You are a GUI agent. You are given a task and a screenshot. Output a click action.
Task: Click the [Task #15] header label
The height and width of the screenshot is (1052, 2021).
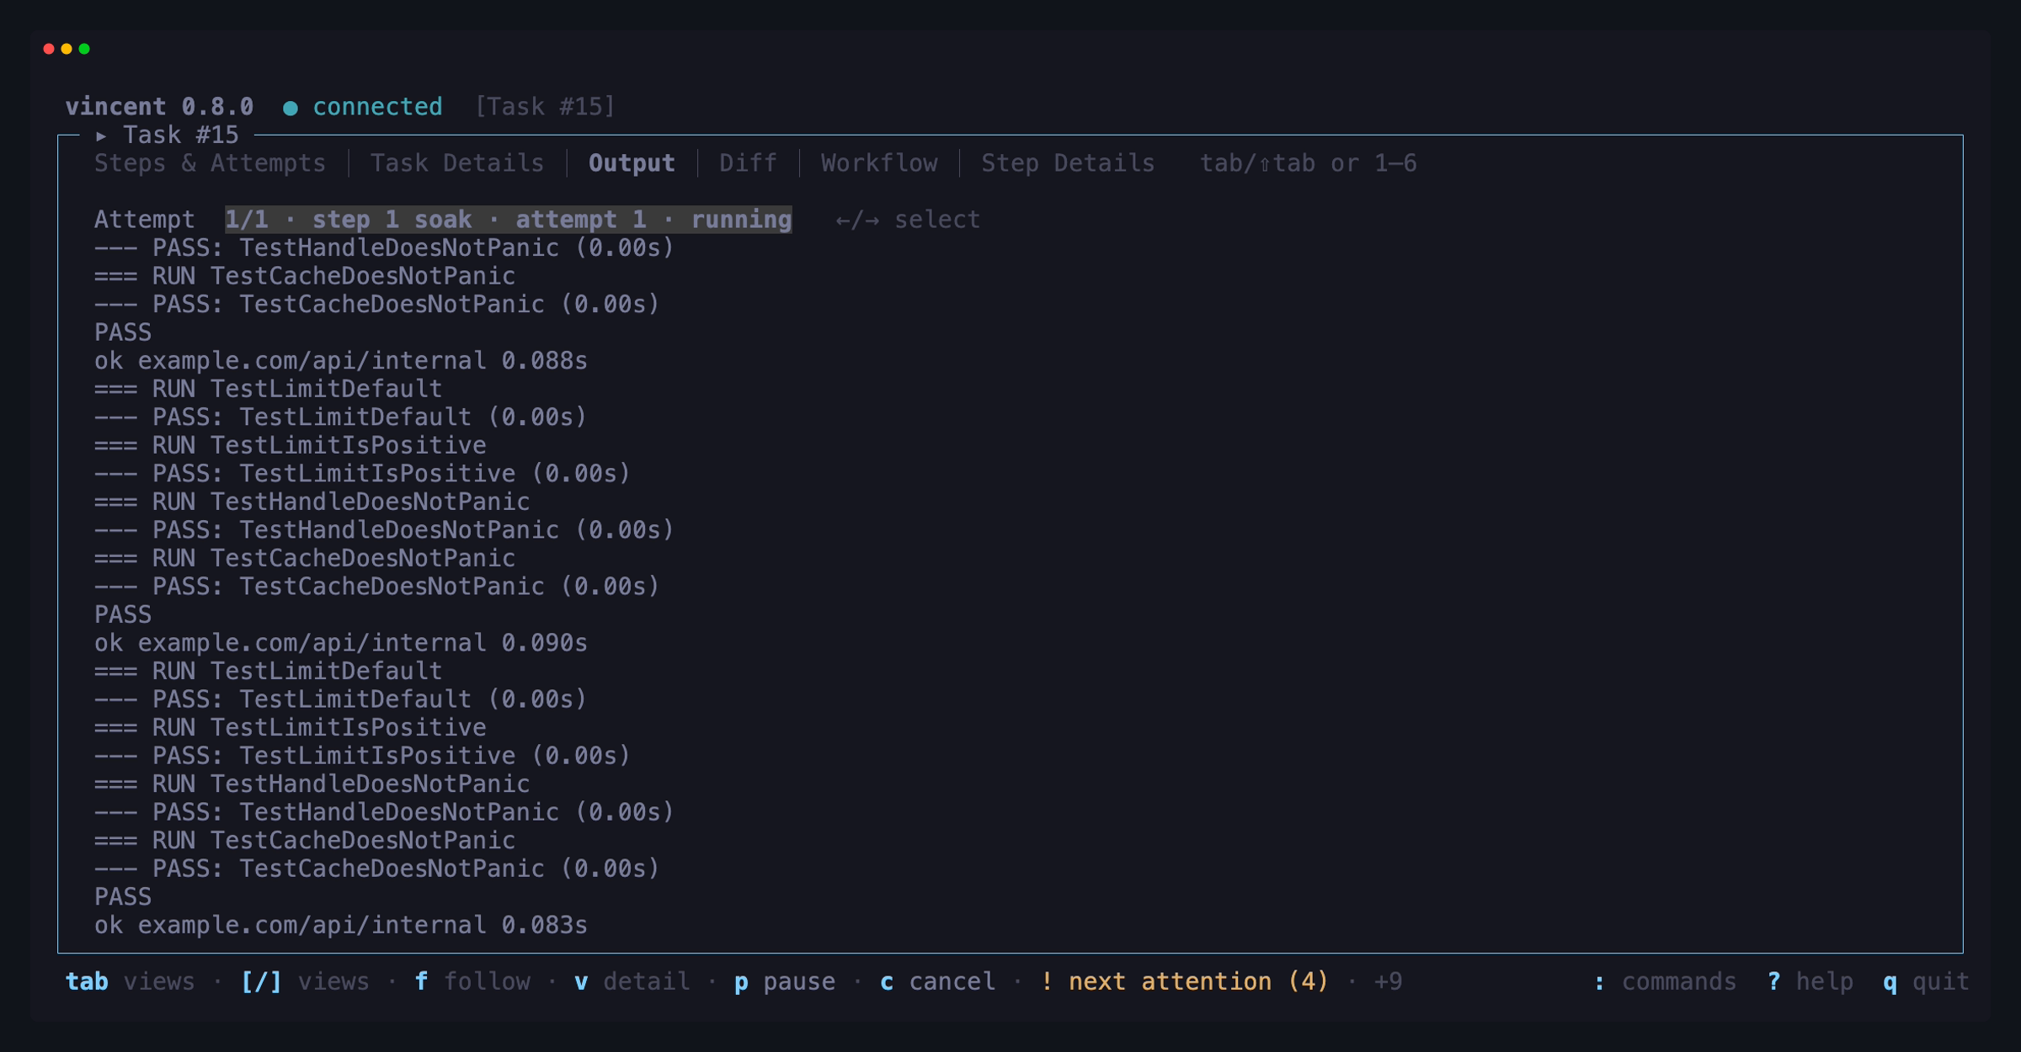tap(545, 107)
